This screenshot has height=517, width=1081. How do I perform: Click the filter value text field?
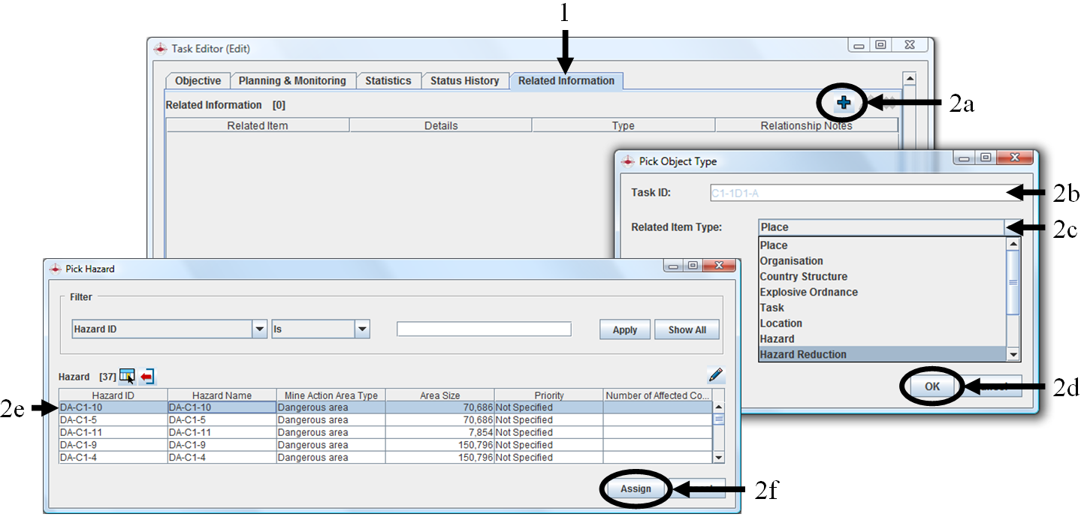pos(484,329)
